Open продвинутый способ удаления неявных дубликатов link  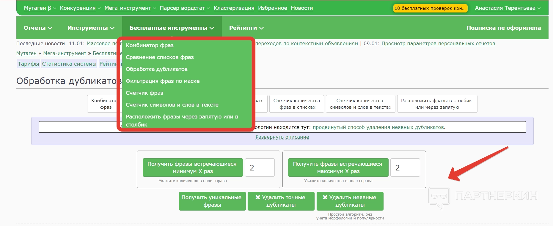(378, 127)
